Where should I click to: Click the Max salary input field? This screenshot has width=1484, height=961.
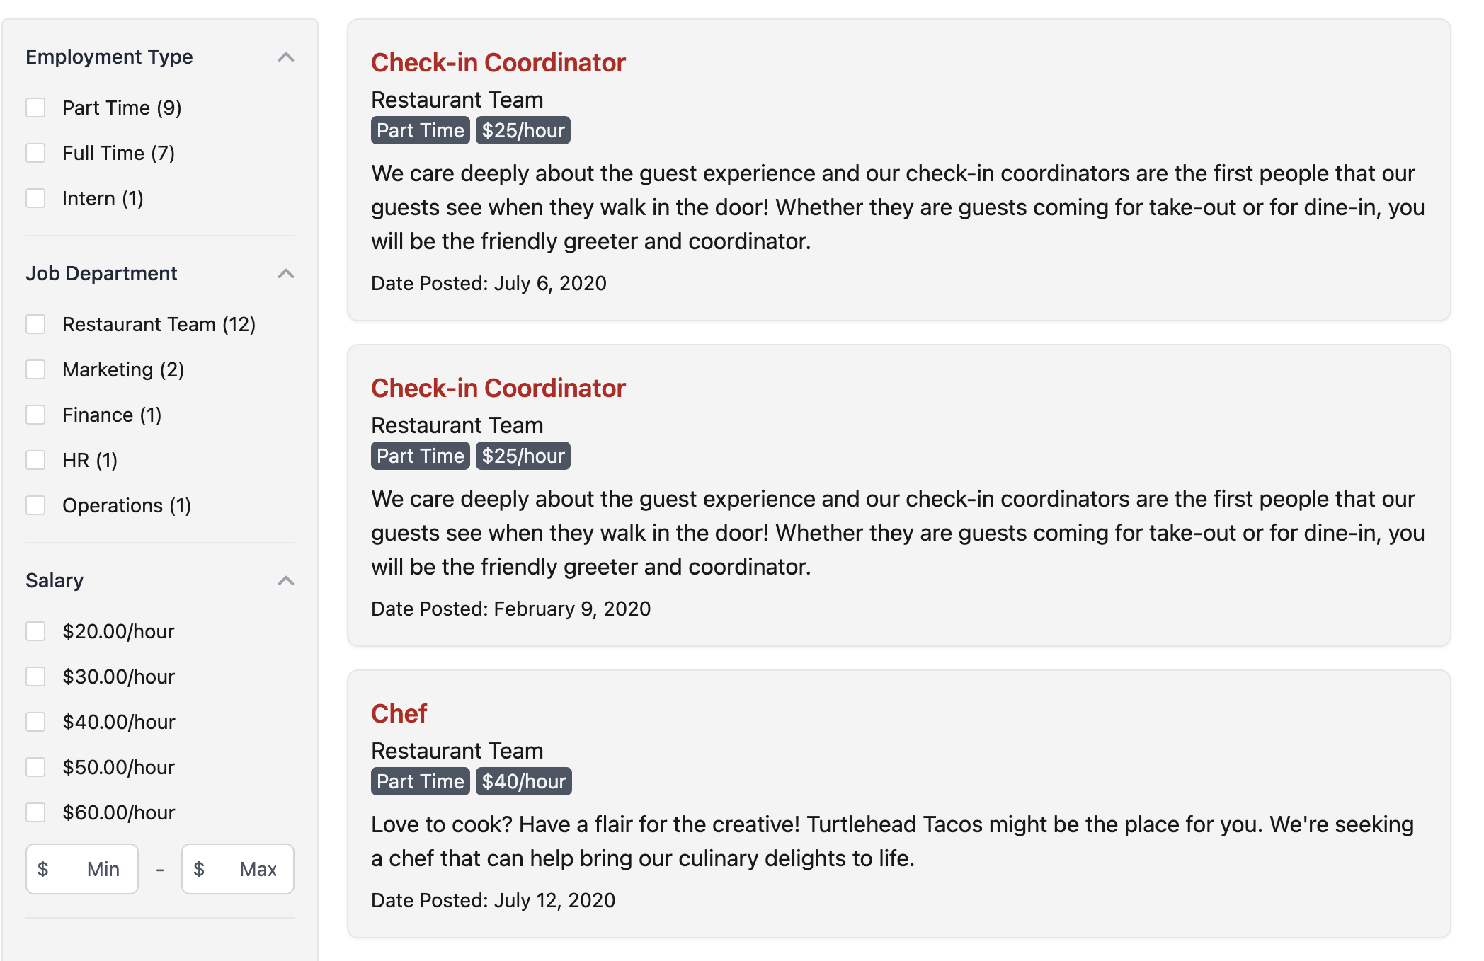(238, 869)
